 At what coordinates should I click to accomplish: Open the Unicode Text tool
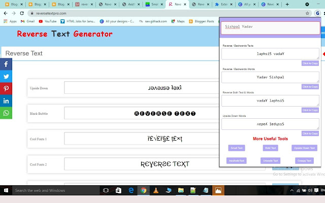[270, 161]
